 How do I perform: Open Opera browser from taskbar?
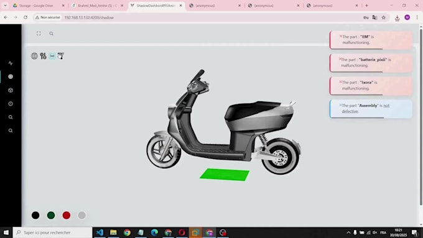pos(182,232)
